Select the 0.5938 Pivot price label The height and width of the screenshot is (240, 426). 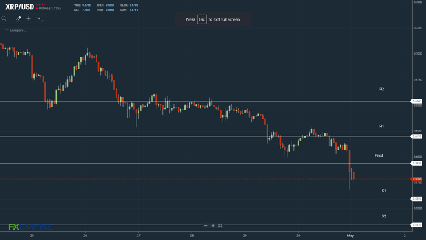[416, 163]
